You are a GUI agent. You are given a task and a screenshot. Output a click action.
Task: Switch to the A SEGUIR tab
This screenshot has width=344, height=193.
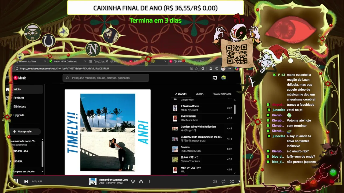click(181, 94)
